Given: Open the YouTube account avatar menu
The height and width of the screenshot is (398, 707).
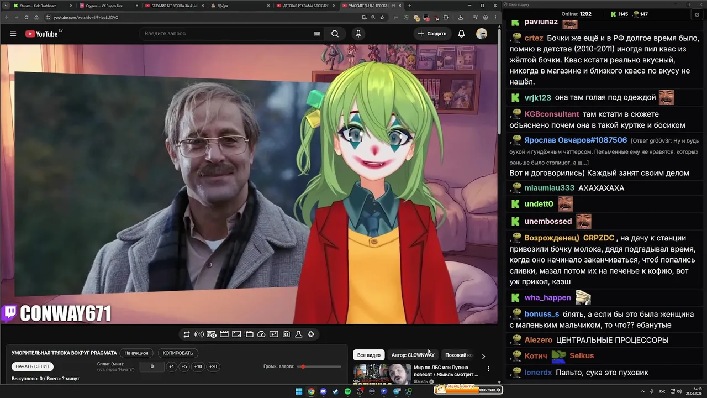Looking at the screenshot, I should pos(482,34).
